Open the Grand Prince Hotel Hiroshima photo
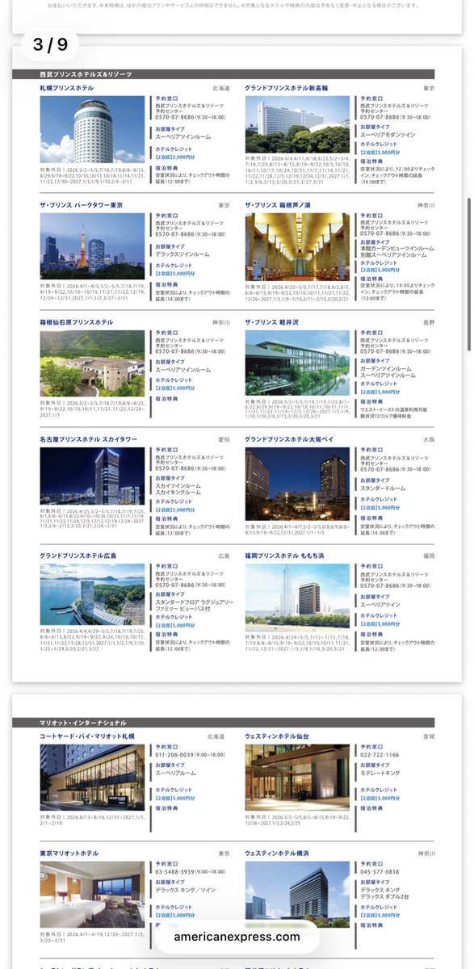 (x=93, y=594)
